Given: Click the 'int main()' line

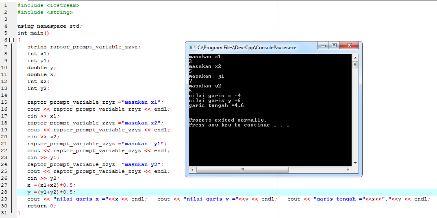Looking at the screenshot, I should tap(33, 33).
